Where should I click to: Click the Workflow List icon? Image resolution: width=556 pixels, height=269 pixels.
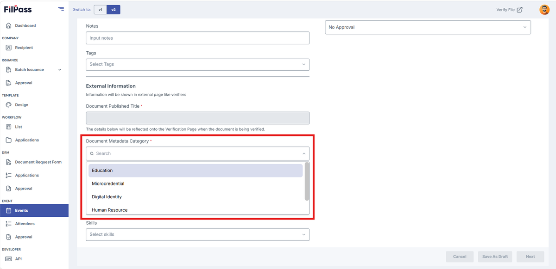(x=8, y=127)
